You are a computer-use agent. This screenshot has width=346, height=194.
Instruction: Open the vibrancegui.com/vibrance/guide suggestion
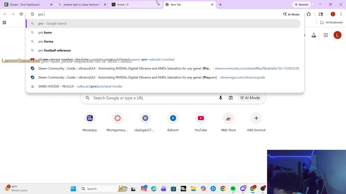coord(163,77)
